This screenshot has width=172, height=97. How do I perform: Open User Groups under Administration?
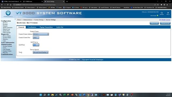(x=6, y=50)
